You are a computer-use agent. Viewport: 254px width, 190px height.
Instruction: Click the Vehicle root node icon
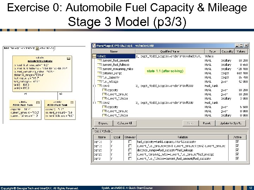click(94, 56)
